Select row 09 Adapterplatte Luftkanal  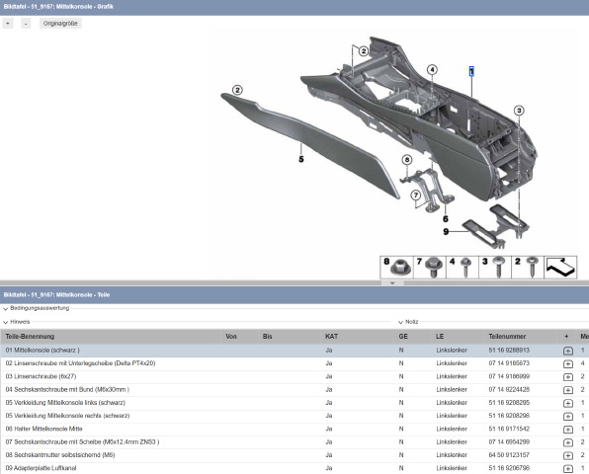click(294, 468)
